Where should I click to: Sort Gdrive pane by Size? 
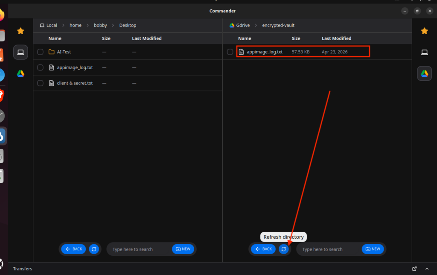click(x=296, y=38)
